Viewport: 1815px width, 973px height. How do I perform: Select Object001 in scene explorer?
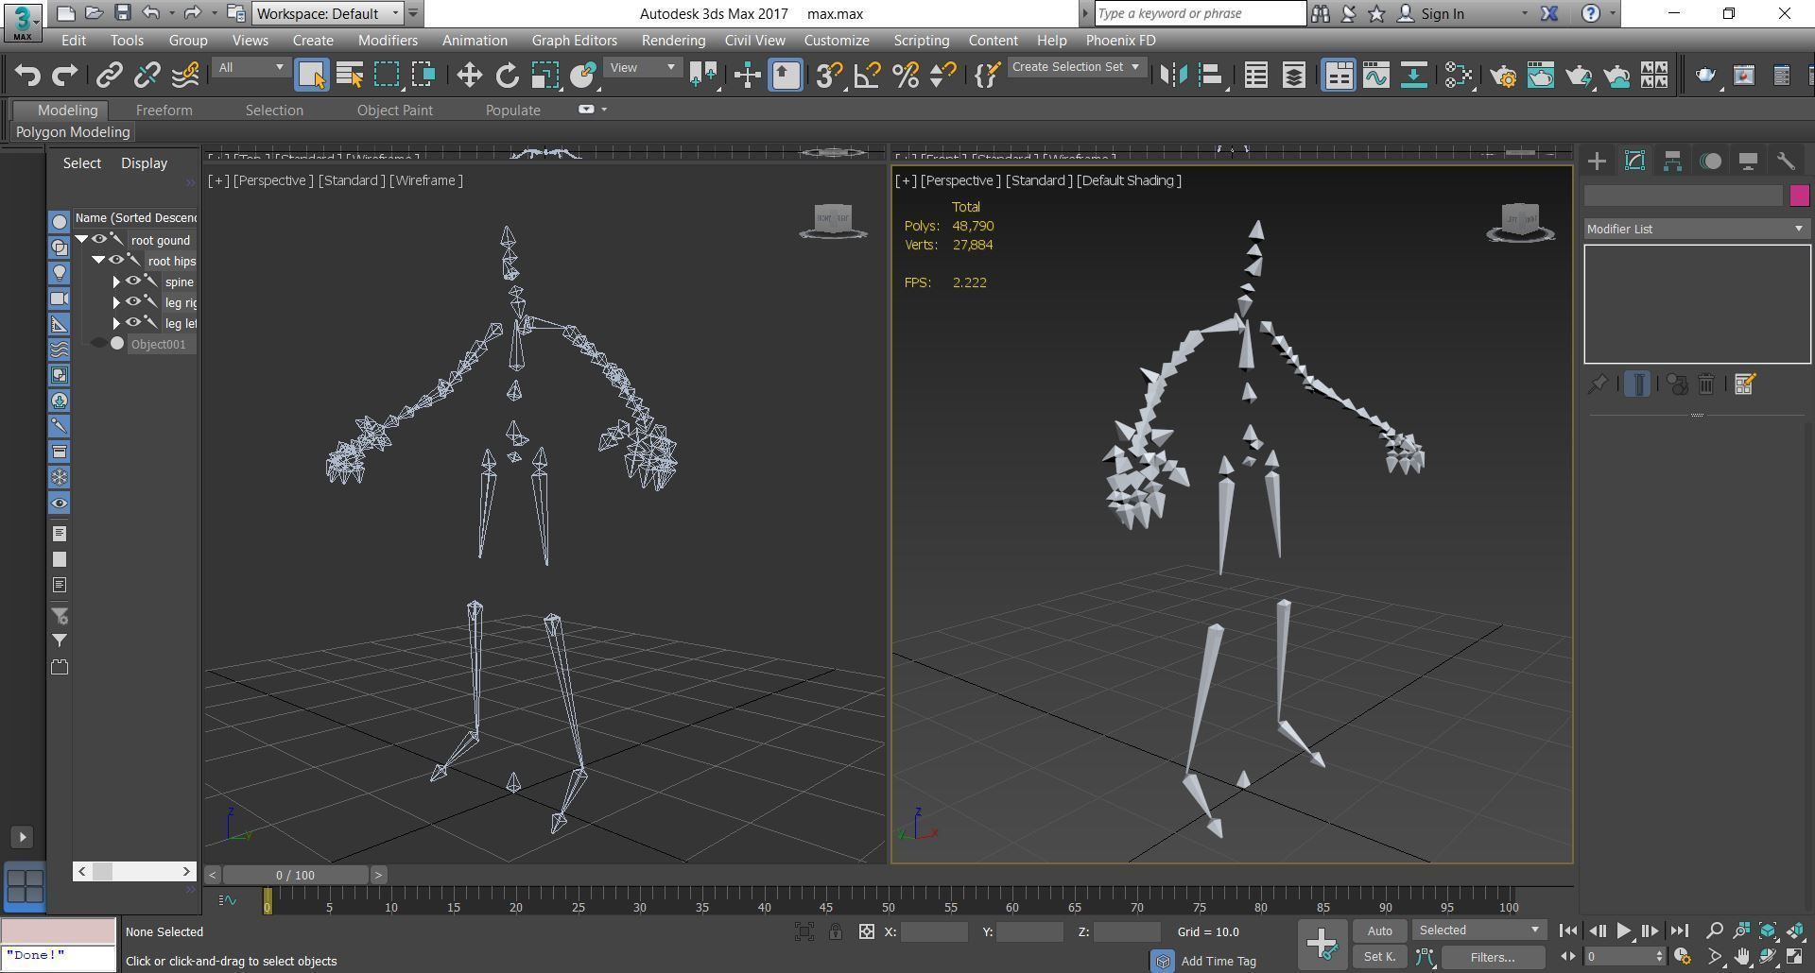point(158,344)
